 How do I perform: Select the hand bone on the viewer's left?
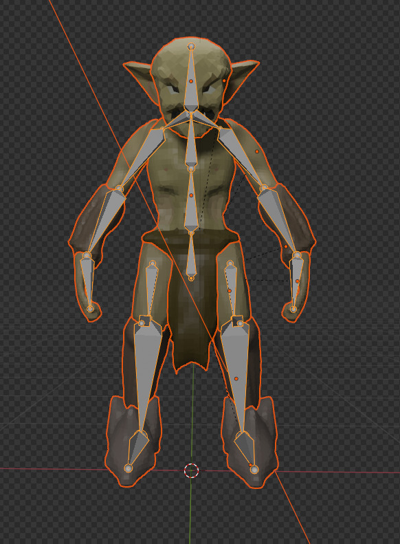click(x=88, y=281)
